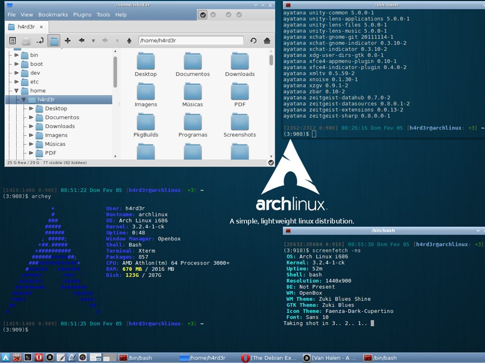Screen dimensions: 485x363
Task: Click the directory tree vertical scrollbar
Action: [x=115, y=71]
